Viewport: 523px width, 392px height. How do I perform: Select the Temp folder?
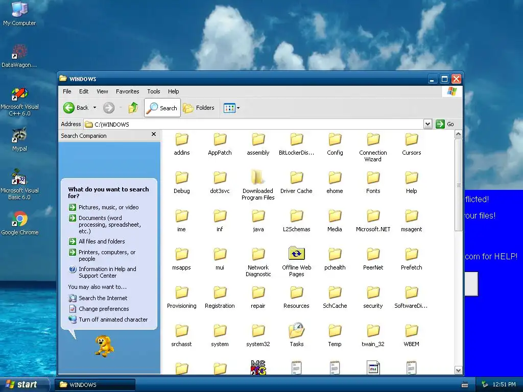[335, 336]
